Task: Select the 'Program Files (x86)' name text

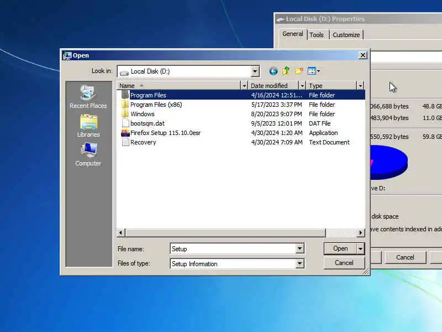Action: pyautogui.click(x=156, y=105)
